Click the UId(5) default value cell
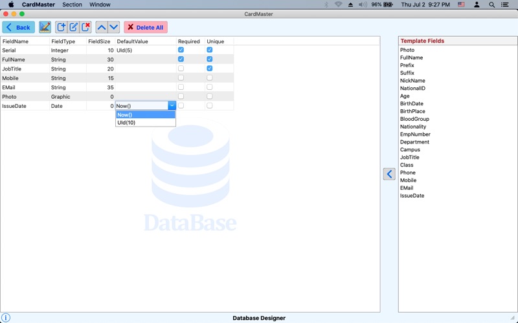The height and width of the screenshot is (323, 518). (x=146, y=50)
